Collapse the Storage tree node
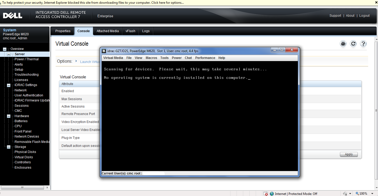Screen dimensions: 378x196 (x=9, y=147)
